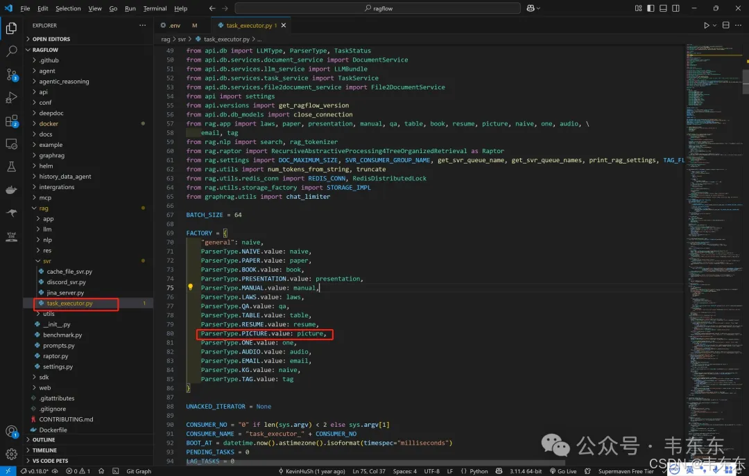Viewport: 749px width, 476px height.
Task: Open the Run and Debug view
Action: pos(12,98)
